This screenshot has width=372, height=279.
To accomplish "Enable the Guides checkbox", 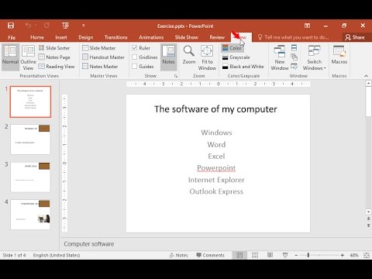I will click(134, 67).
